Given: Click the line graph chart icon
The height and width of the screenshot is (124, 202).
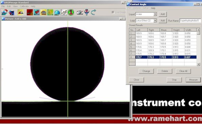Looking at the screenshot, I should click(64, 12).
